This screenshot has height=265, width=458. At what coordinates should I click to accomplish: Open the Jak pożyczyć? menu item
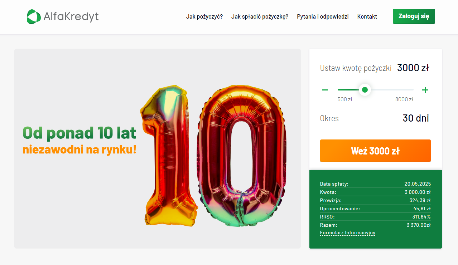(204, 16)
